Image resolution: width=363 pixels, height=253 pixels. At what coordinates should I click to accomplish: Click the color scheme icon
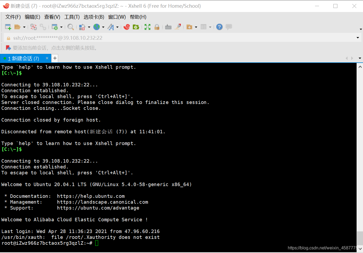pos(82,27)
